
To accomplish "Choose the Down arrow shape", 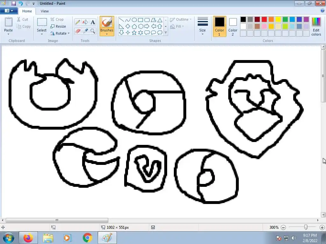I will [122, 33].
